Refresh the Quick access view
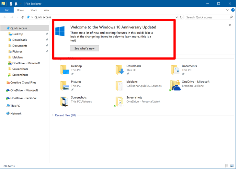This screenshot has height=171, width=239. pos(181,17)
